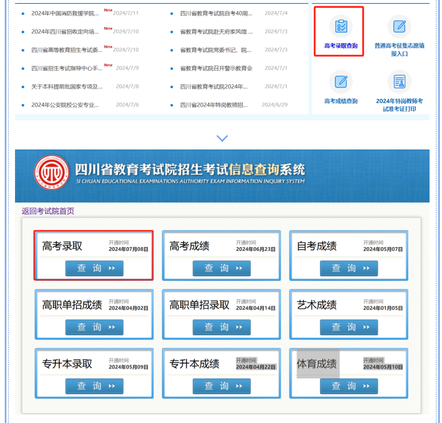Click 查询 button under 专升本成绩
Viewport: 442px width, 423px height.
[x=221, y=386]
